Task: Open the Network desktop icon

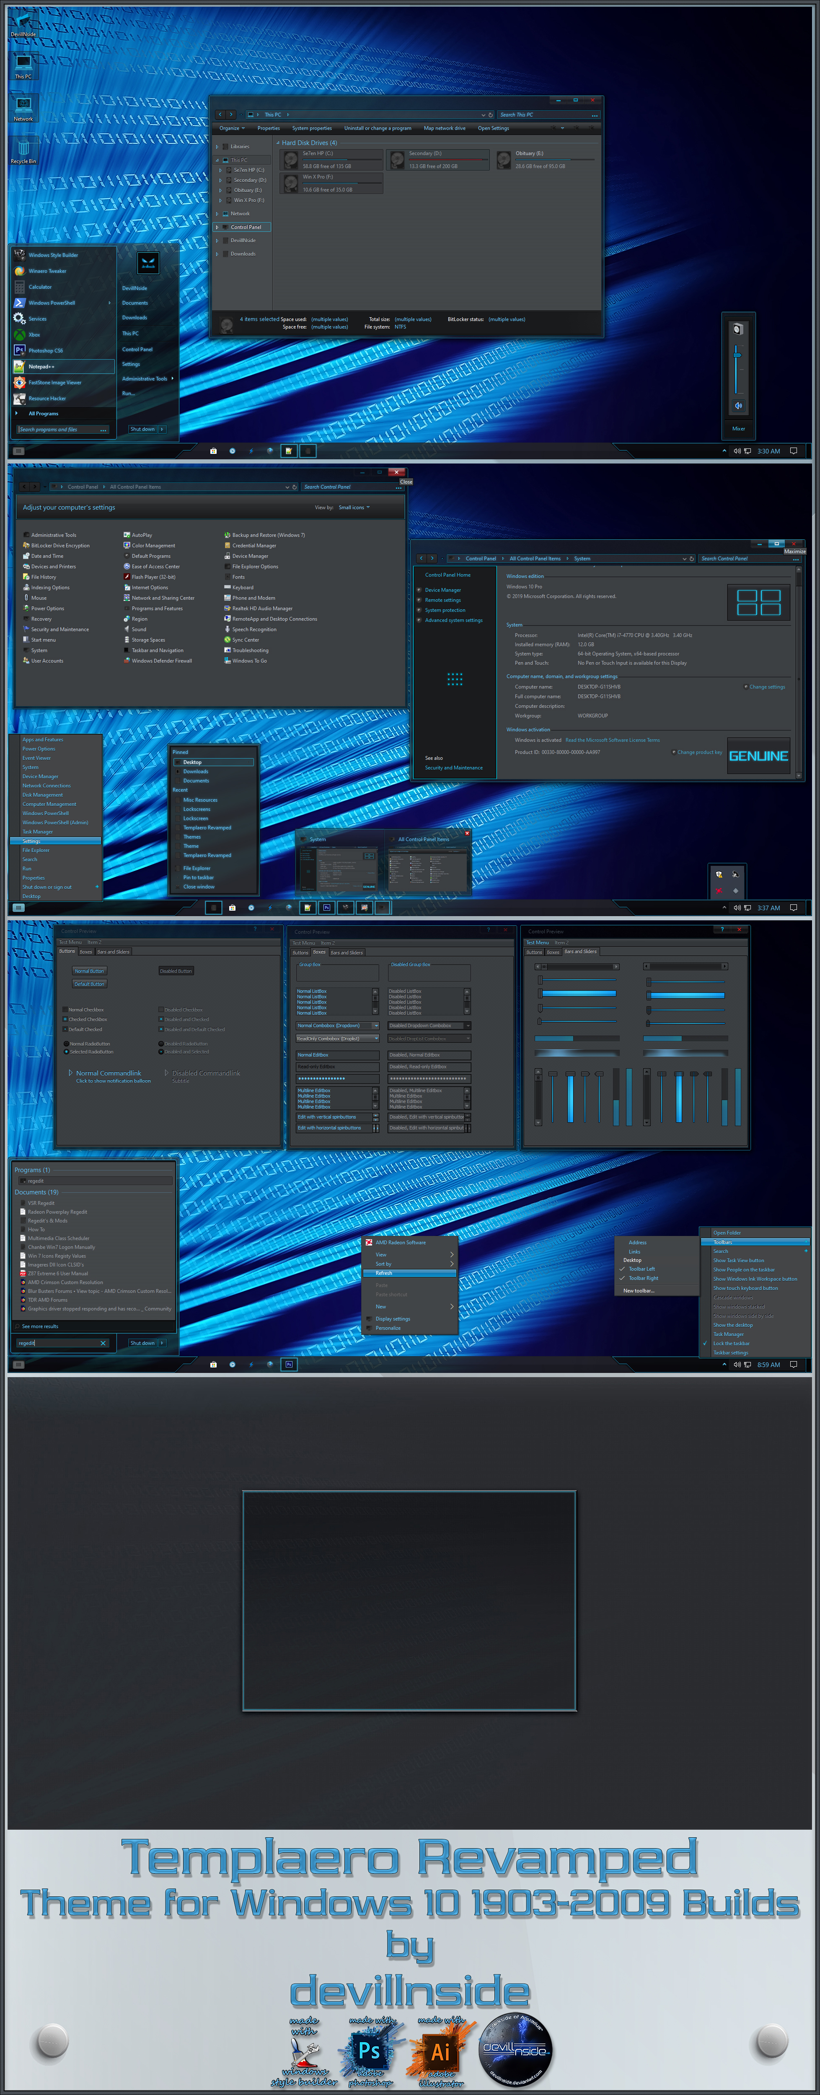Action: click(23, 107)
